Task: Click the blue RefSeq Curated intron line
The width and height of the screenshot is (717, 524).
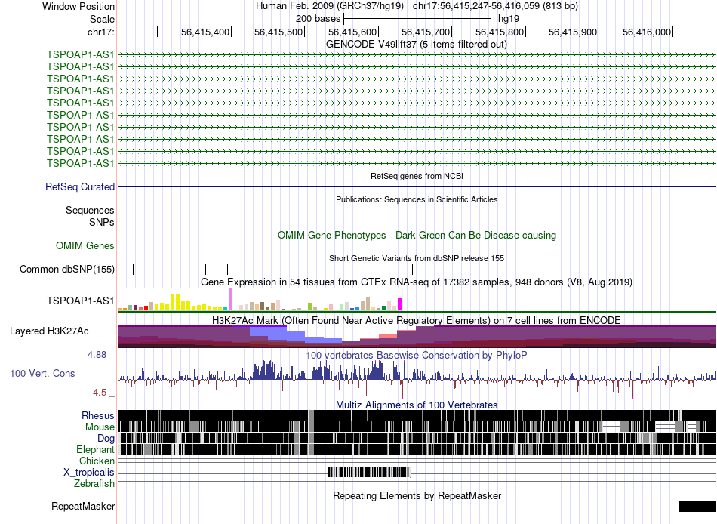Action: [x=417, y=186]
